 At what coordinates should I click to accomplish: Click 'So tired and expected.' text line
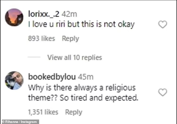[x=99, y=98]
